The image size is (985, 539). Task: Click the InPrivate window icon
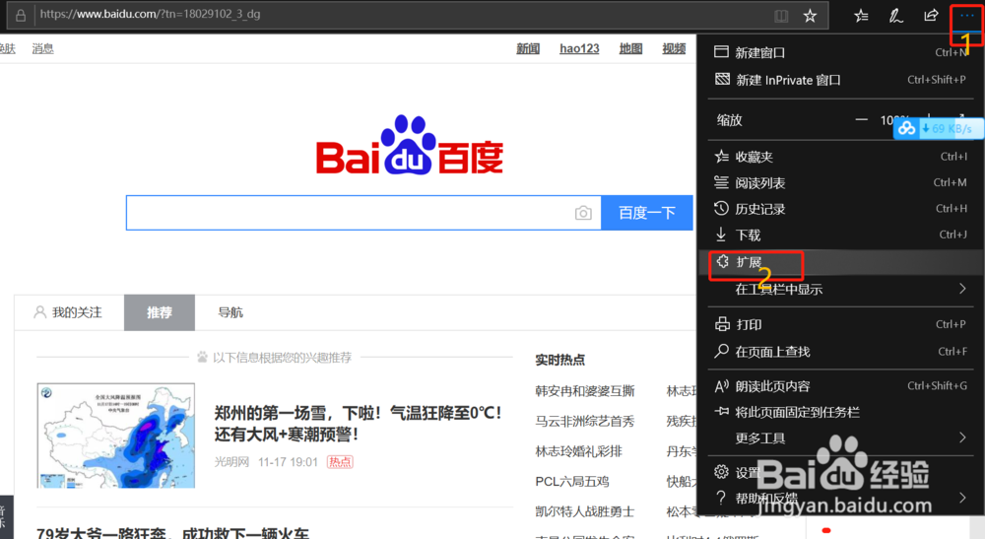pyautogui.click(x=722, y=79)
